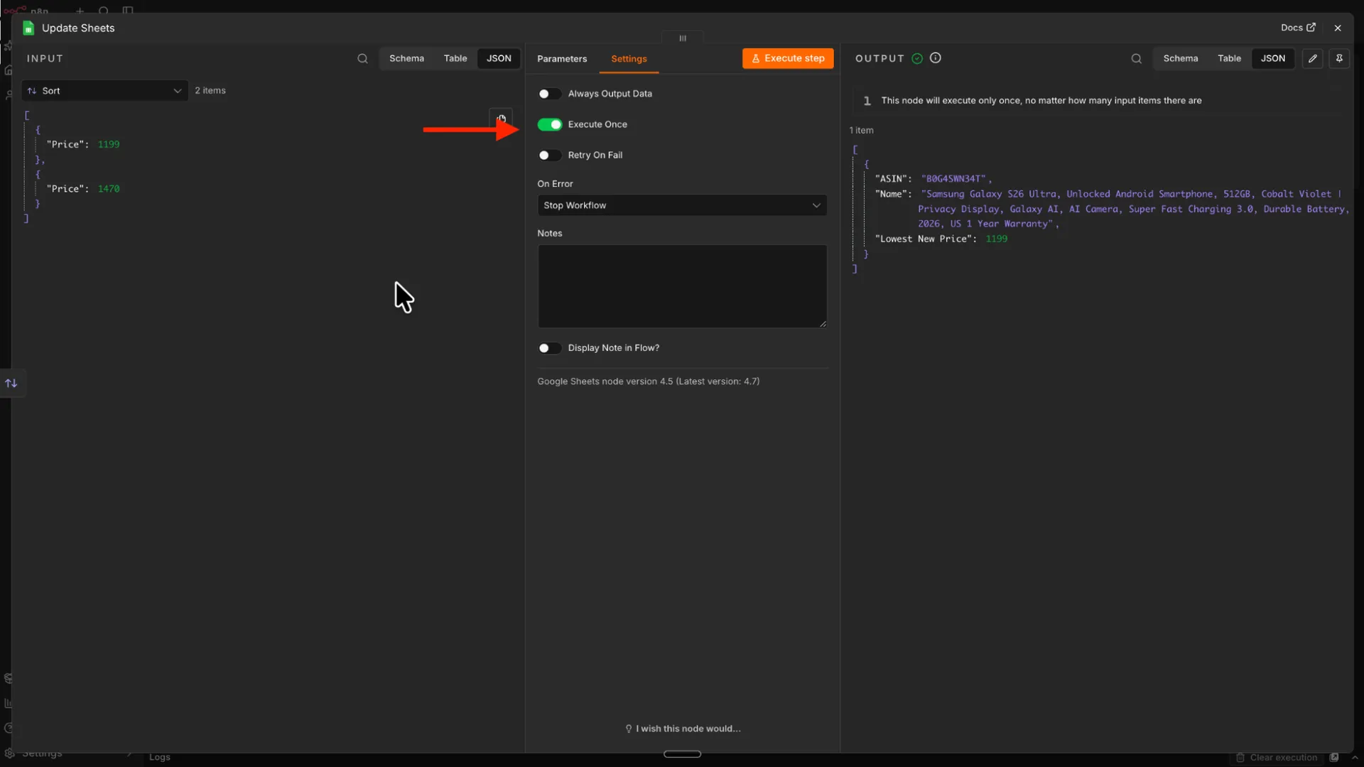1364x767 pixels.
Task: Click the drag handle above Parameters panel
Action: point(683,38)
